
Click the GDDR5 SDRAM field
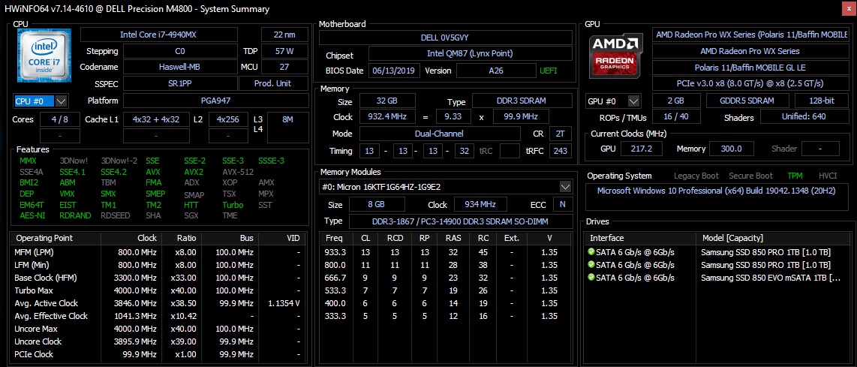[747, 101]
